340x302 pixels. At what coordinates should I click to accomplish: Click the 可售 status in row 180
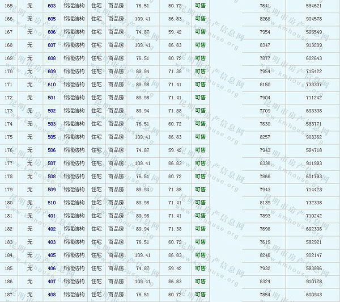(200, 203)
